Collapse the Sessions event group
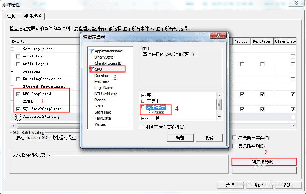Screen dimensions: 306x194 point(13,71)
